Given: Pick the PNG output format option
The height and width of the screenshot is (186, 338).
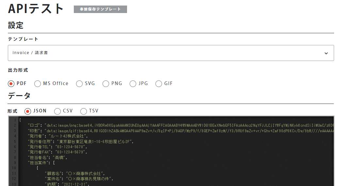Looking at the screenshot, I should [x=106, y=84].
